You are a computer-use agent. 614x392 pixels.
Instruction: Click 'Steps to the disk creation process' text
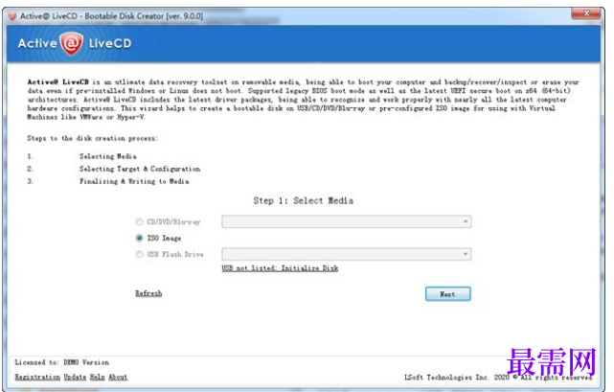pos(92,138)
